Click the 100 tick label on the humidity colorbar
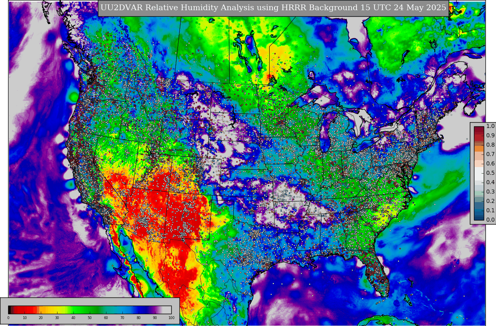 click(171, 318)
